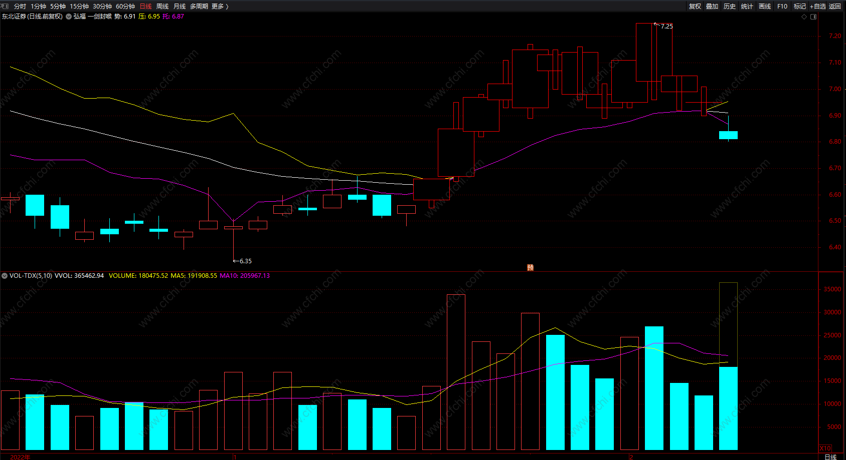Select the 15分钟 period tab
This screenshot has height=460, width=846.
[79, 7]
